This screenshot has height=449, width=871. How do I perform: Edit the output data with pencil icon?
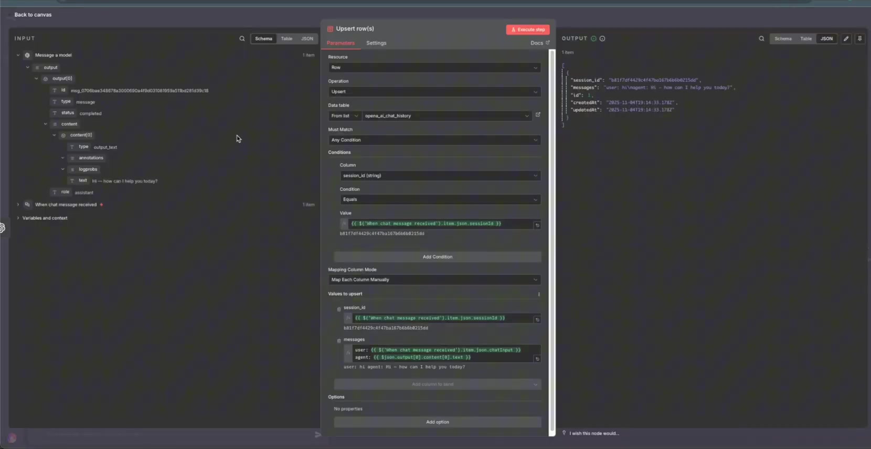coord(846,39)
